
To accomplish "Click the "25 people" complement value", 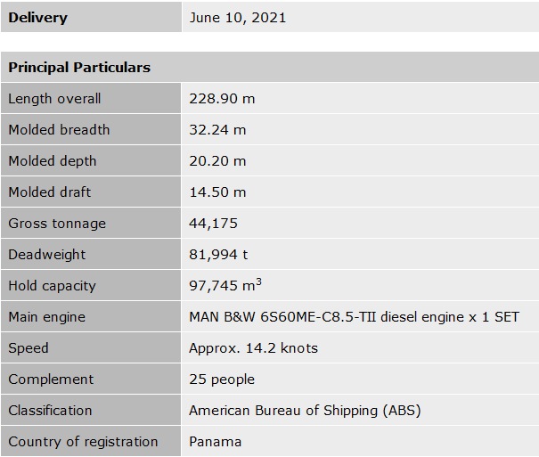I will click(222, 379).
